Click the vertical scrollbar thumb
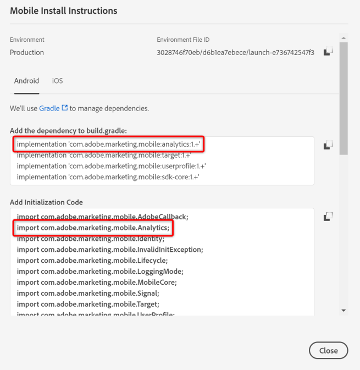 (344, 99)
